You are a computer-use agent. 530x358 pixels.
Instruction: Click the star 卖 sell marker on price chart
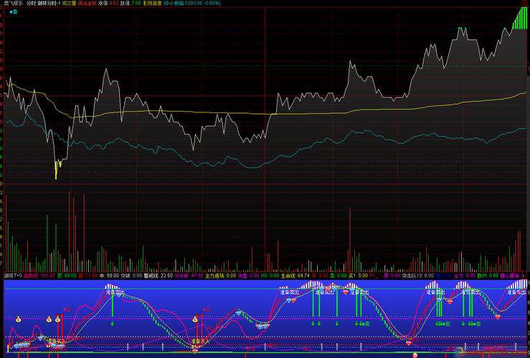pyautogui.click(x=14, y=12)
